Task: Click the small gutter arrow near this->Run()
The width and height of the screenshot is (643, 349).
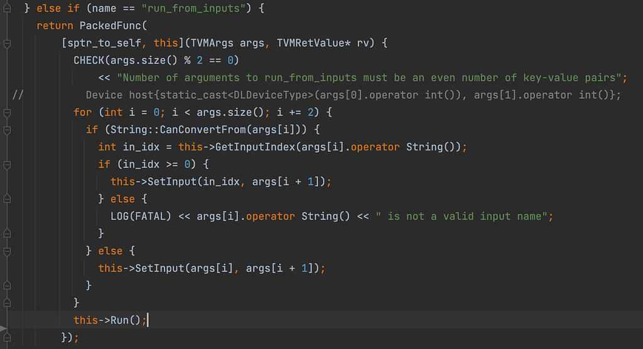Action: tap(3, 328)
